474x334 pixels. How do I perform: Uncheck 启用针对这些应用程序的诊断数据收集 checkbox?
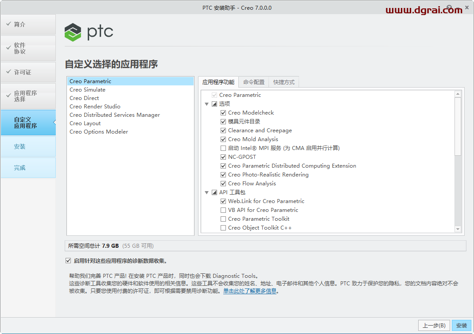[68, 261]
